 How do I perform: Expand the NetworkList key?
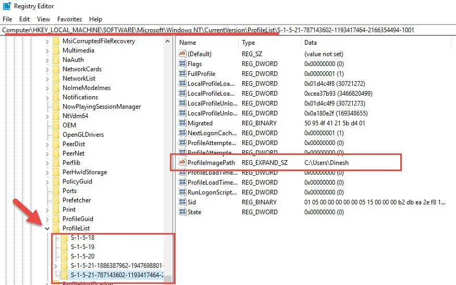(x=47, y=79)
